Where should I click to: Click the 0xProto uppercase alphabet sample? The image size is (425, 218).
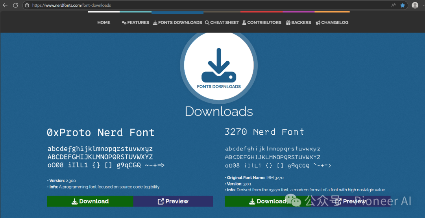click(x=100, y=157)
